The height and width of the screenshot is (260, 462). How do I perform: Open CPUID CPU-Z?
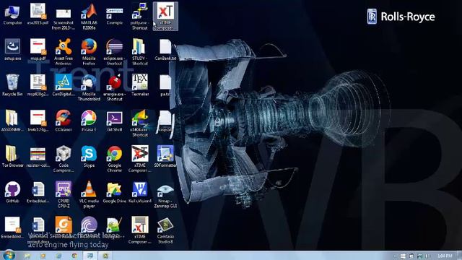coord(64,194)
